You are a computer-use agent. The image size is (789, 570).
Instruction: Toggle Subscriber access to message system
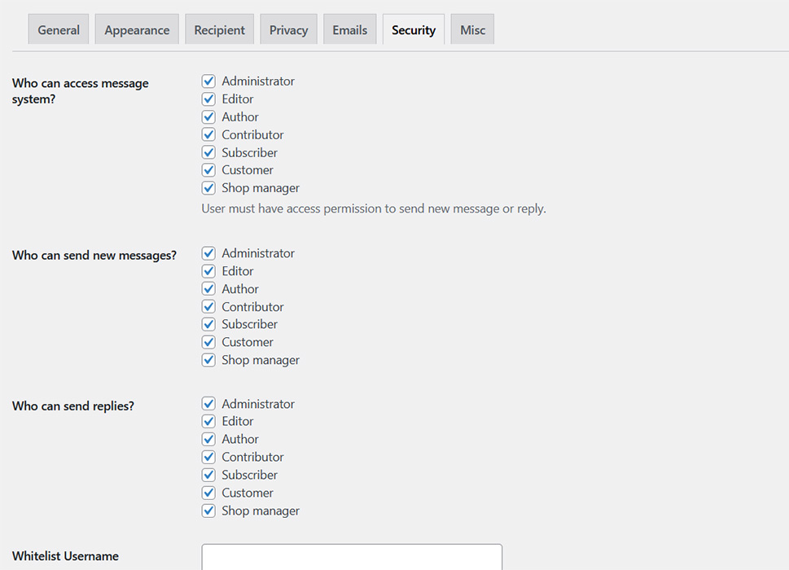pos(208,152)
